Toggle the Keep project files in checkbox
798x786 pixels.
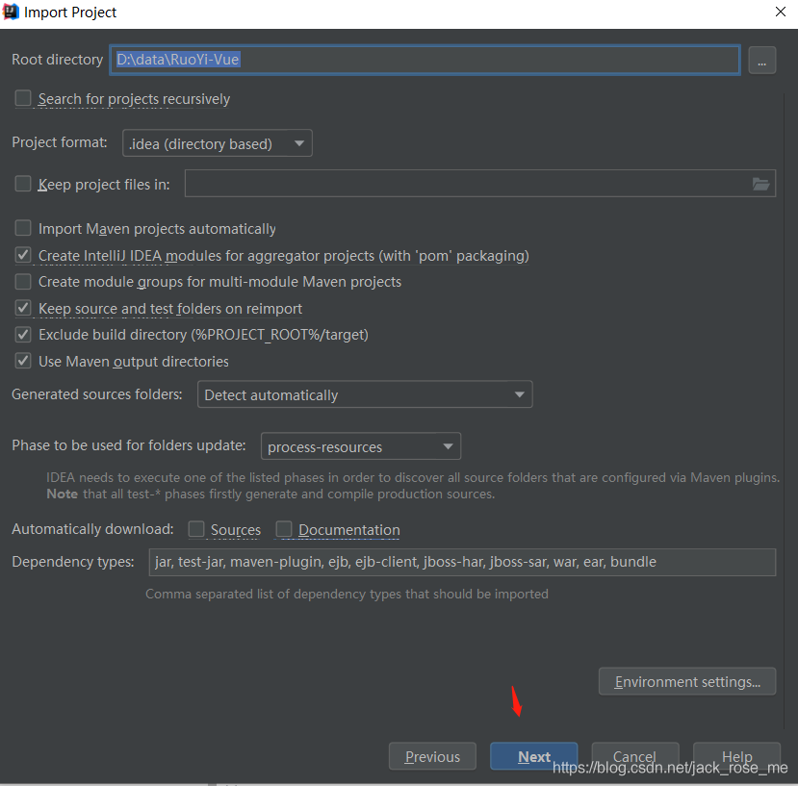[x=23, y=184]
